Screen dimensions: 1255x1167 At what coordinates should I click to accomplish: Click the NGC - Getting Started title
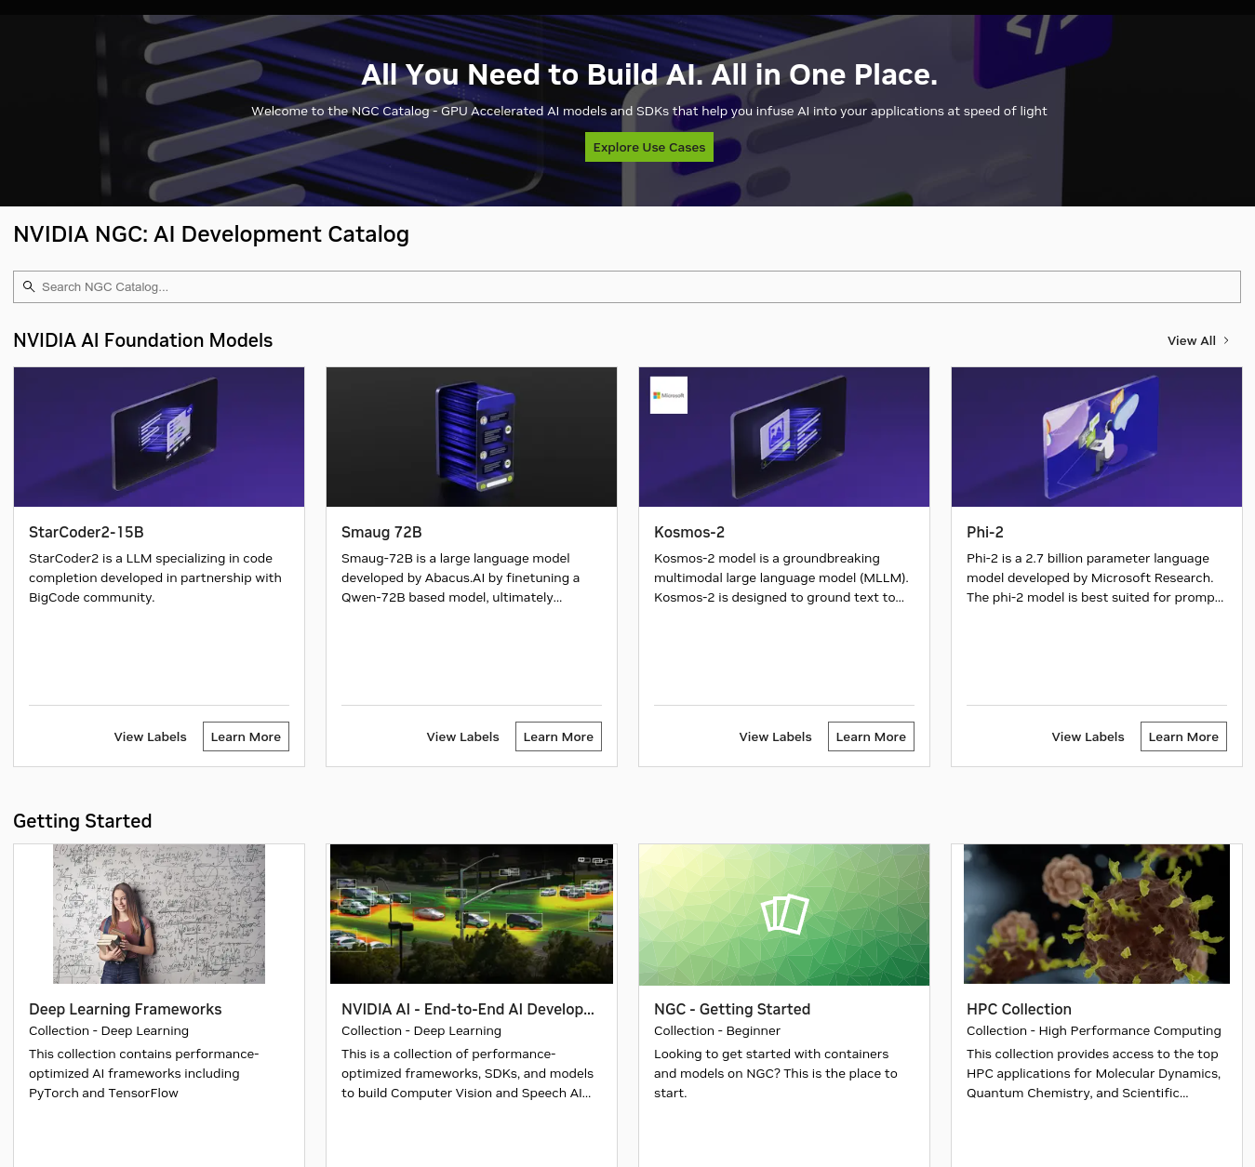(x=732, y=1009)
